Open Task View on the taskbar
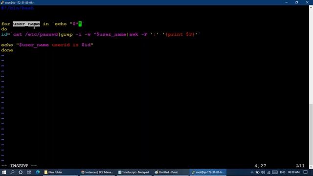313x176 pixels. 29,172
